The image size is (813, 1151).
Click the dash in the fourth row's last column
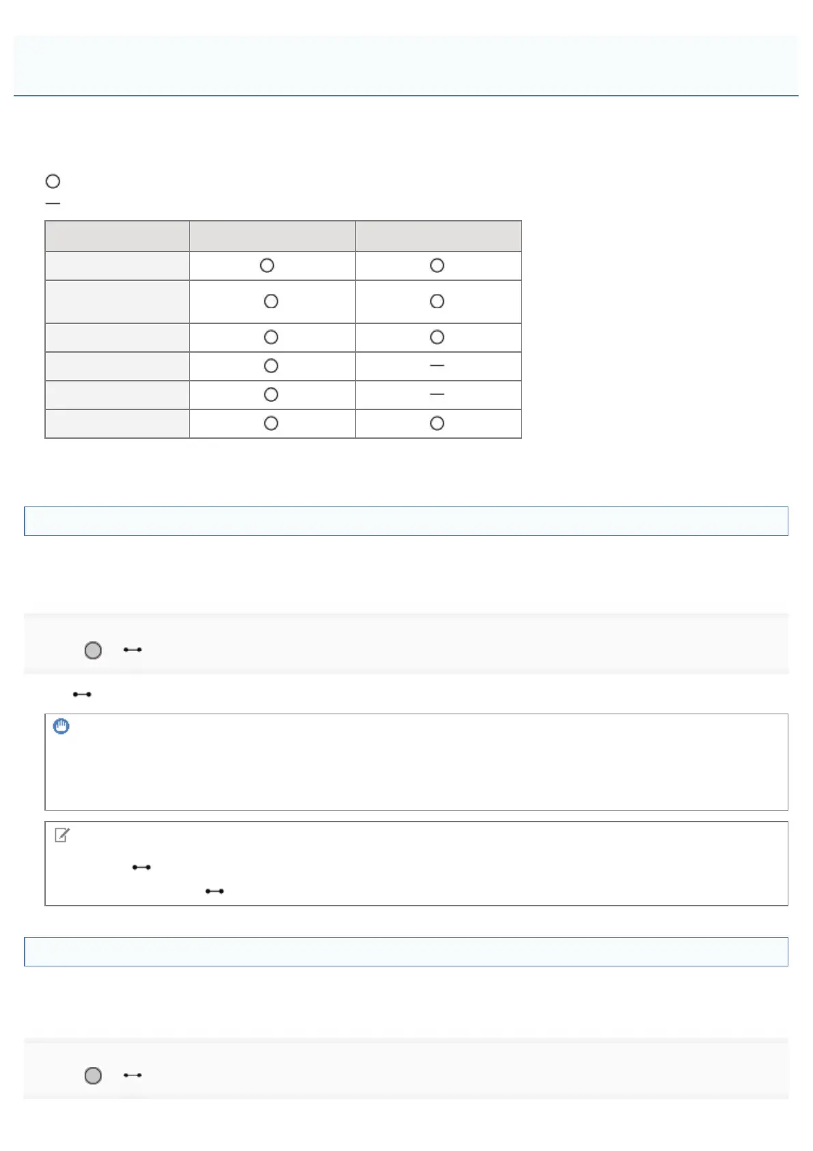[x=437, y=366]
